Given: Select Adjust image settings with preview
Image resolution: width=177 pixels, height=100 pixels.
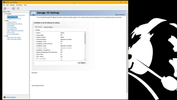Looking at the screenshot, I should (16, 15).
